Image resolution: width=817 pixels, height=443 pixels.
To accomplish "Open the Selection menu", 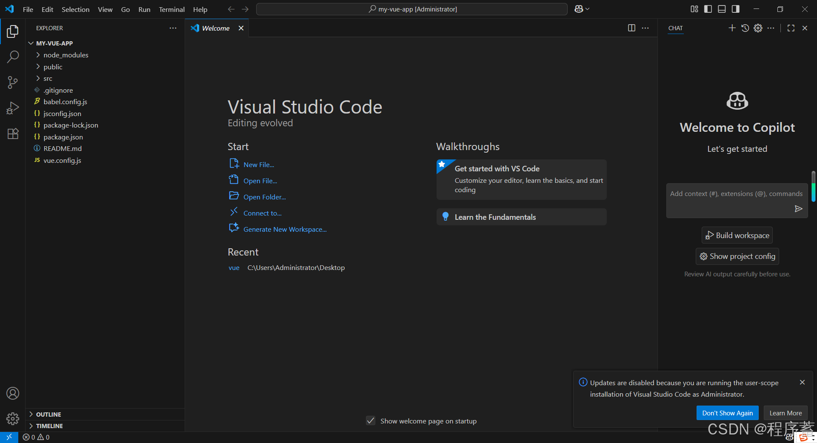I will (x=75, y=9).
